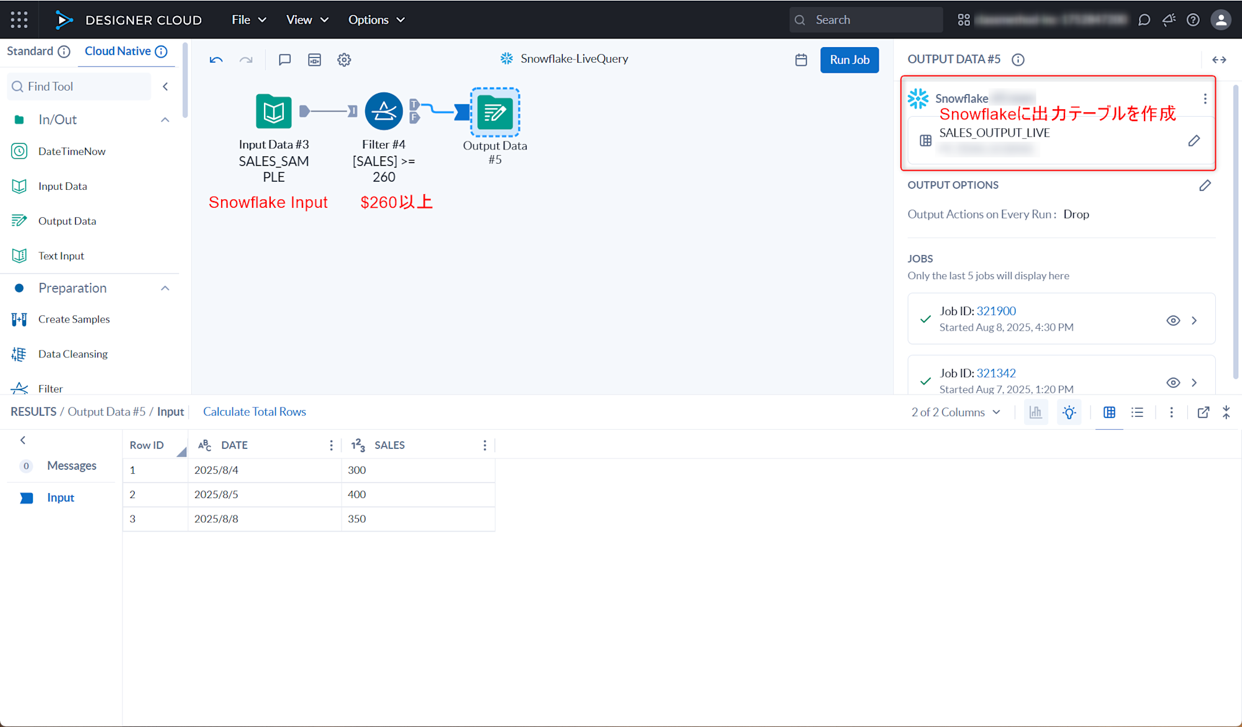Click the Undo arrow
Viewport: 1242px width, 727px height.
tap(216, 60)
